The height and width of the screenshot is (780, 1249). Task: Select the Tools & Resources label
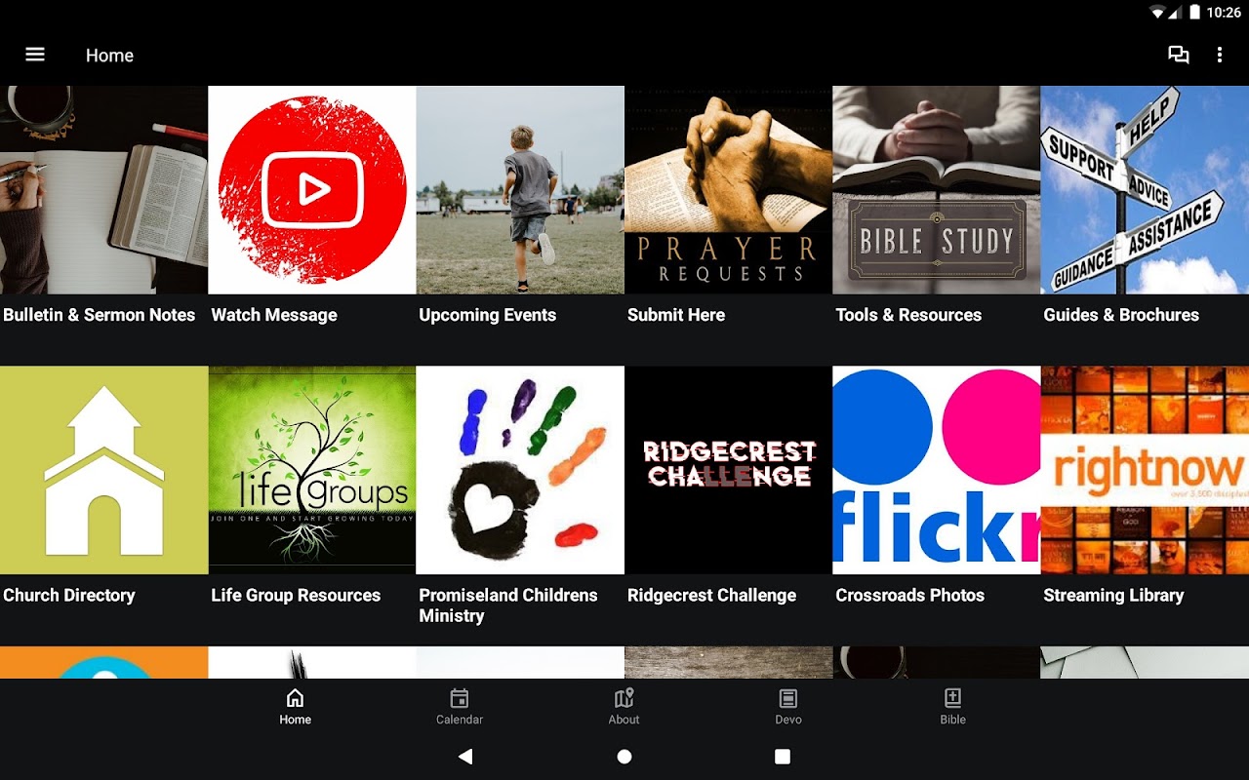pos(908,315)
